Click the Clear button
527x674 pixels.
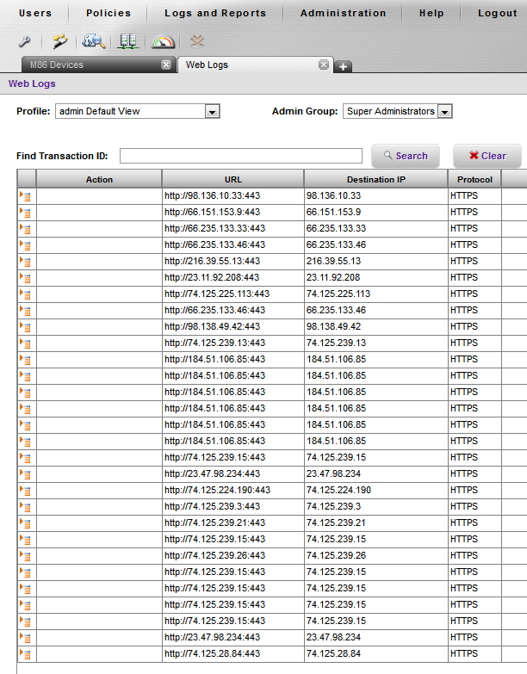click(487, 156)
